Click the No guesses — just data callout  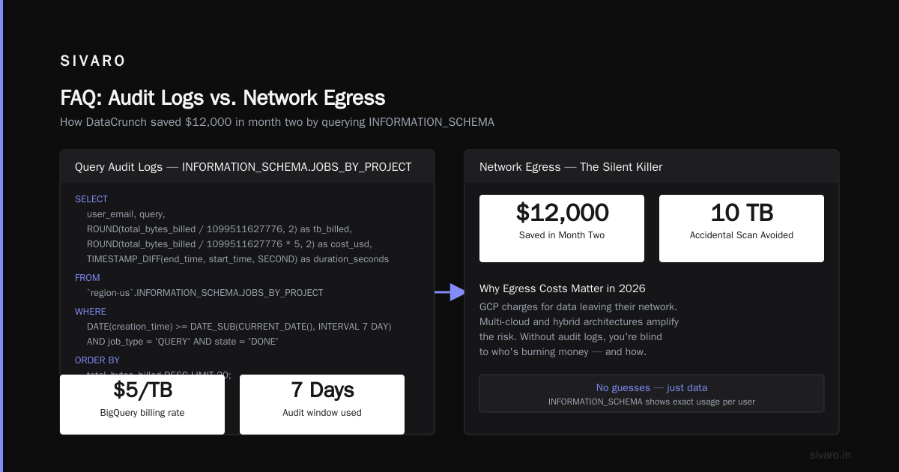tap(652, 393)
